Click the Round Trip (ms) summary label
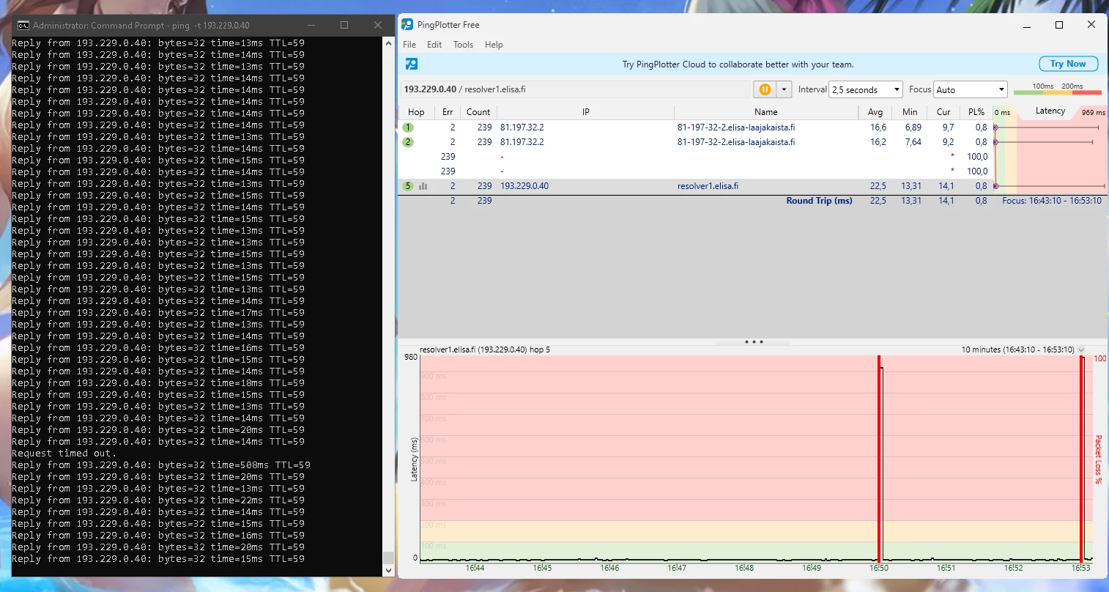The height and width of the screenshot is (592, 1109). click(820, 201)
